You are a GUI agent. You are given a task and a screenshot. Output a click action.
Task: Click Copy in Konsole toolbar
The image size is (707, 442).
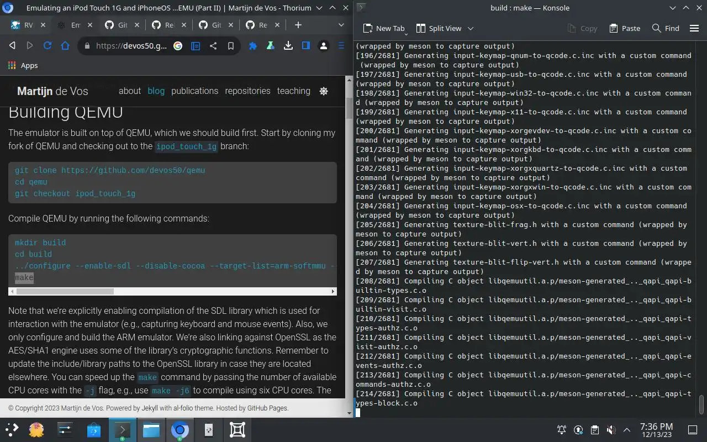[x=582, y=28]
